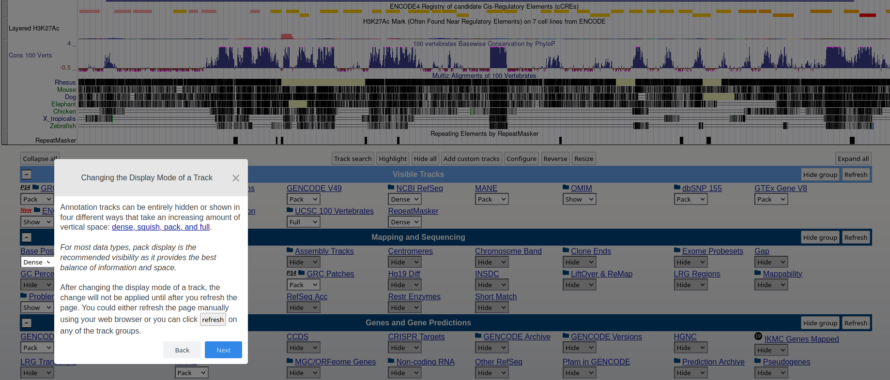Click the folder icon beside Assembly Tracks
890x380 pixels.
point(290,250)
